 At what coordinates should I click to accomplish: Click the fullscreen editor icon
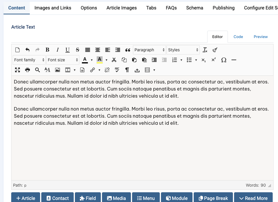(17, 70)
